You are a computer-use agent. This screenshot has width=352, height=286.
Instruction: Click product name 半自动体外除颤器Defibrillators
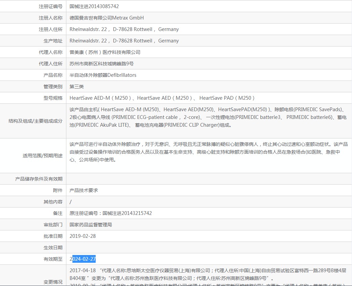coord(103,75)
